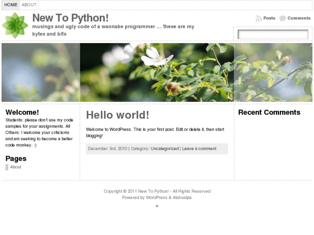Focus the search input field
Viewport: 314px width, 235px height.
tap(273, 34)
